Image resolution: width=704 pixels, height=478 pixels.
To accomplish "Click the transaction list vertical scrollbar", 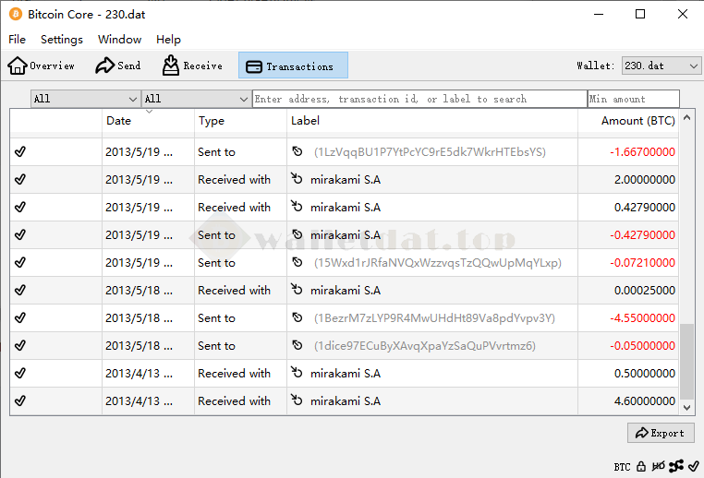I will (x=686, y=360).
